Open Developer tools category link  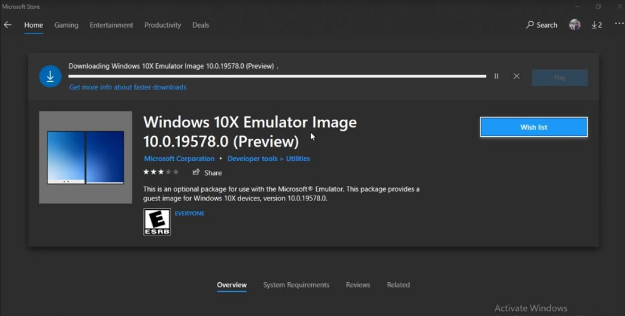coord(252,159)
